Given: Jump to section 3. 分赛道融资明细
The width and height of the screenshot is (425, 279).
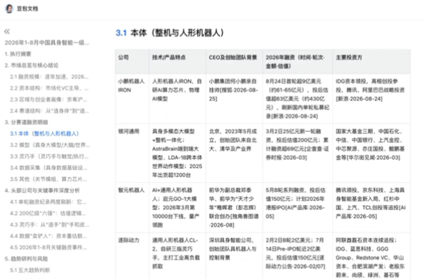Looking at the screenshot, I should [26, 122].
